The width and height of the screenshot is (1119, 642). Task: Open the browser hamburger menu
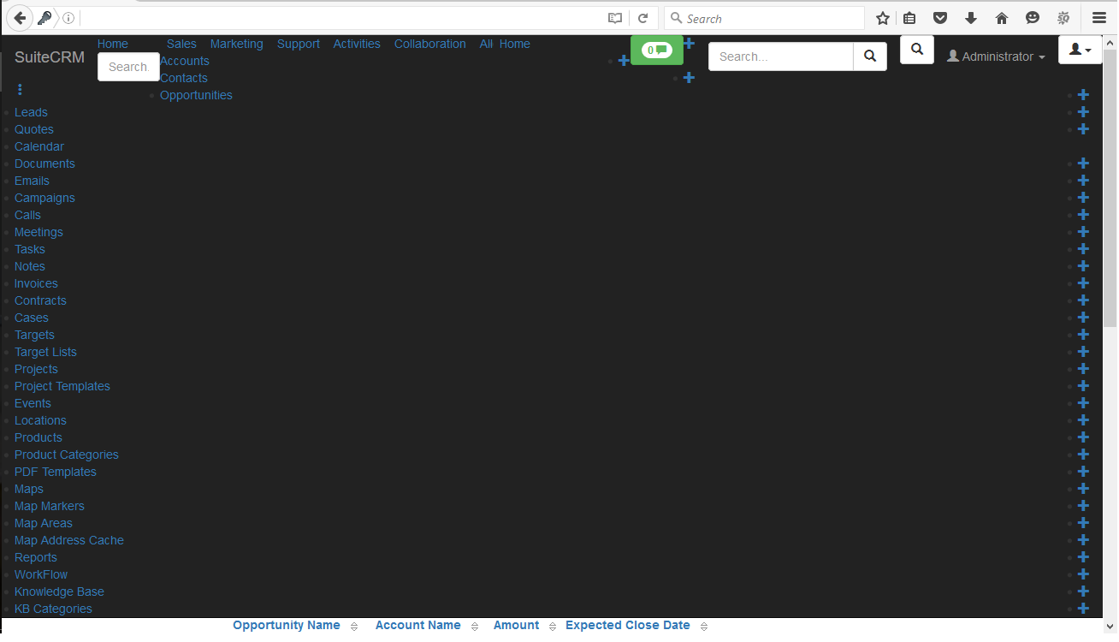1099,18
